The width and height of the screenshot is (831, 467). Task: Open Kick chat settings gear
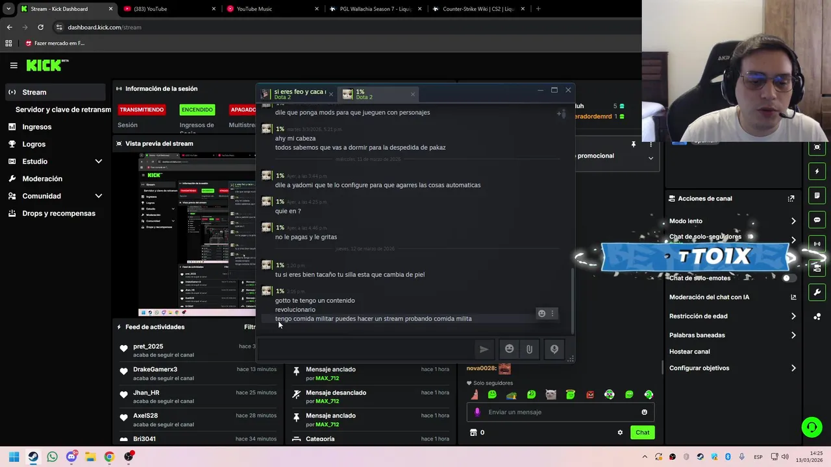[620, 433]
